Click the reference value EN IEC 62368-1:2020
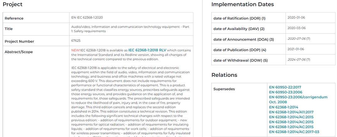The height and width of the screenshot is (137, 337). point(87,17)
